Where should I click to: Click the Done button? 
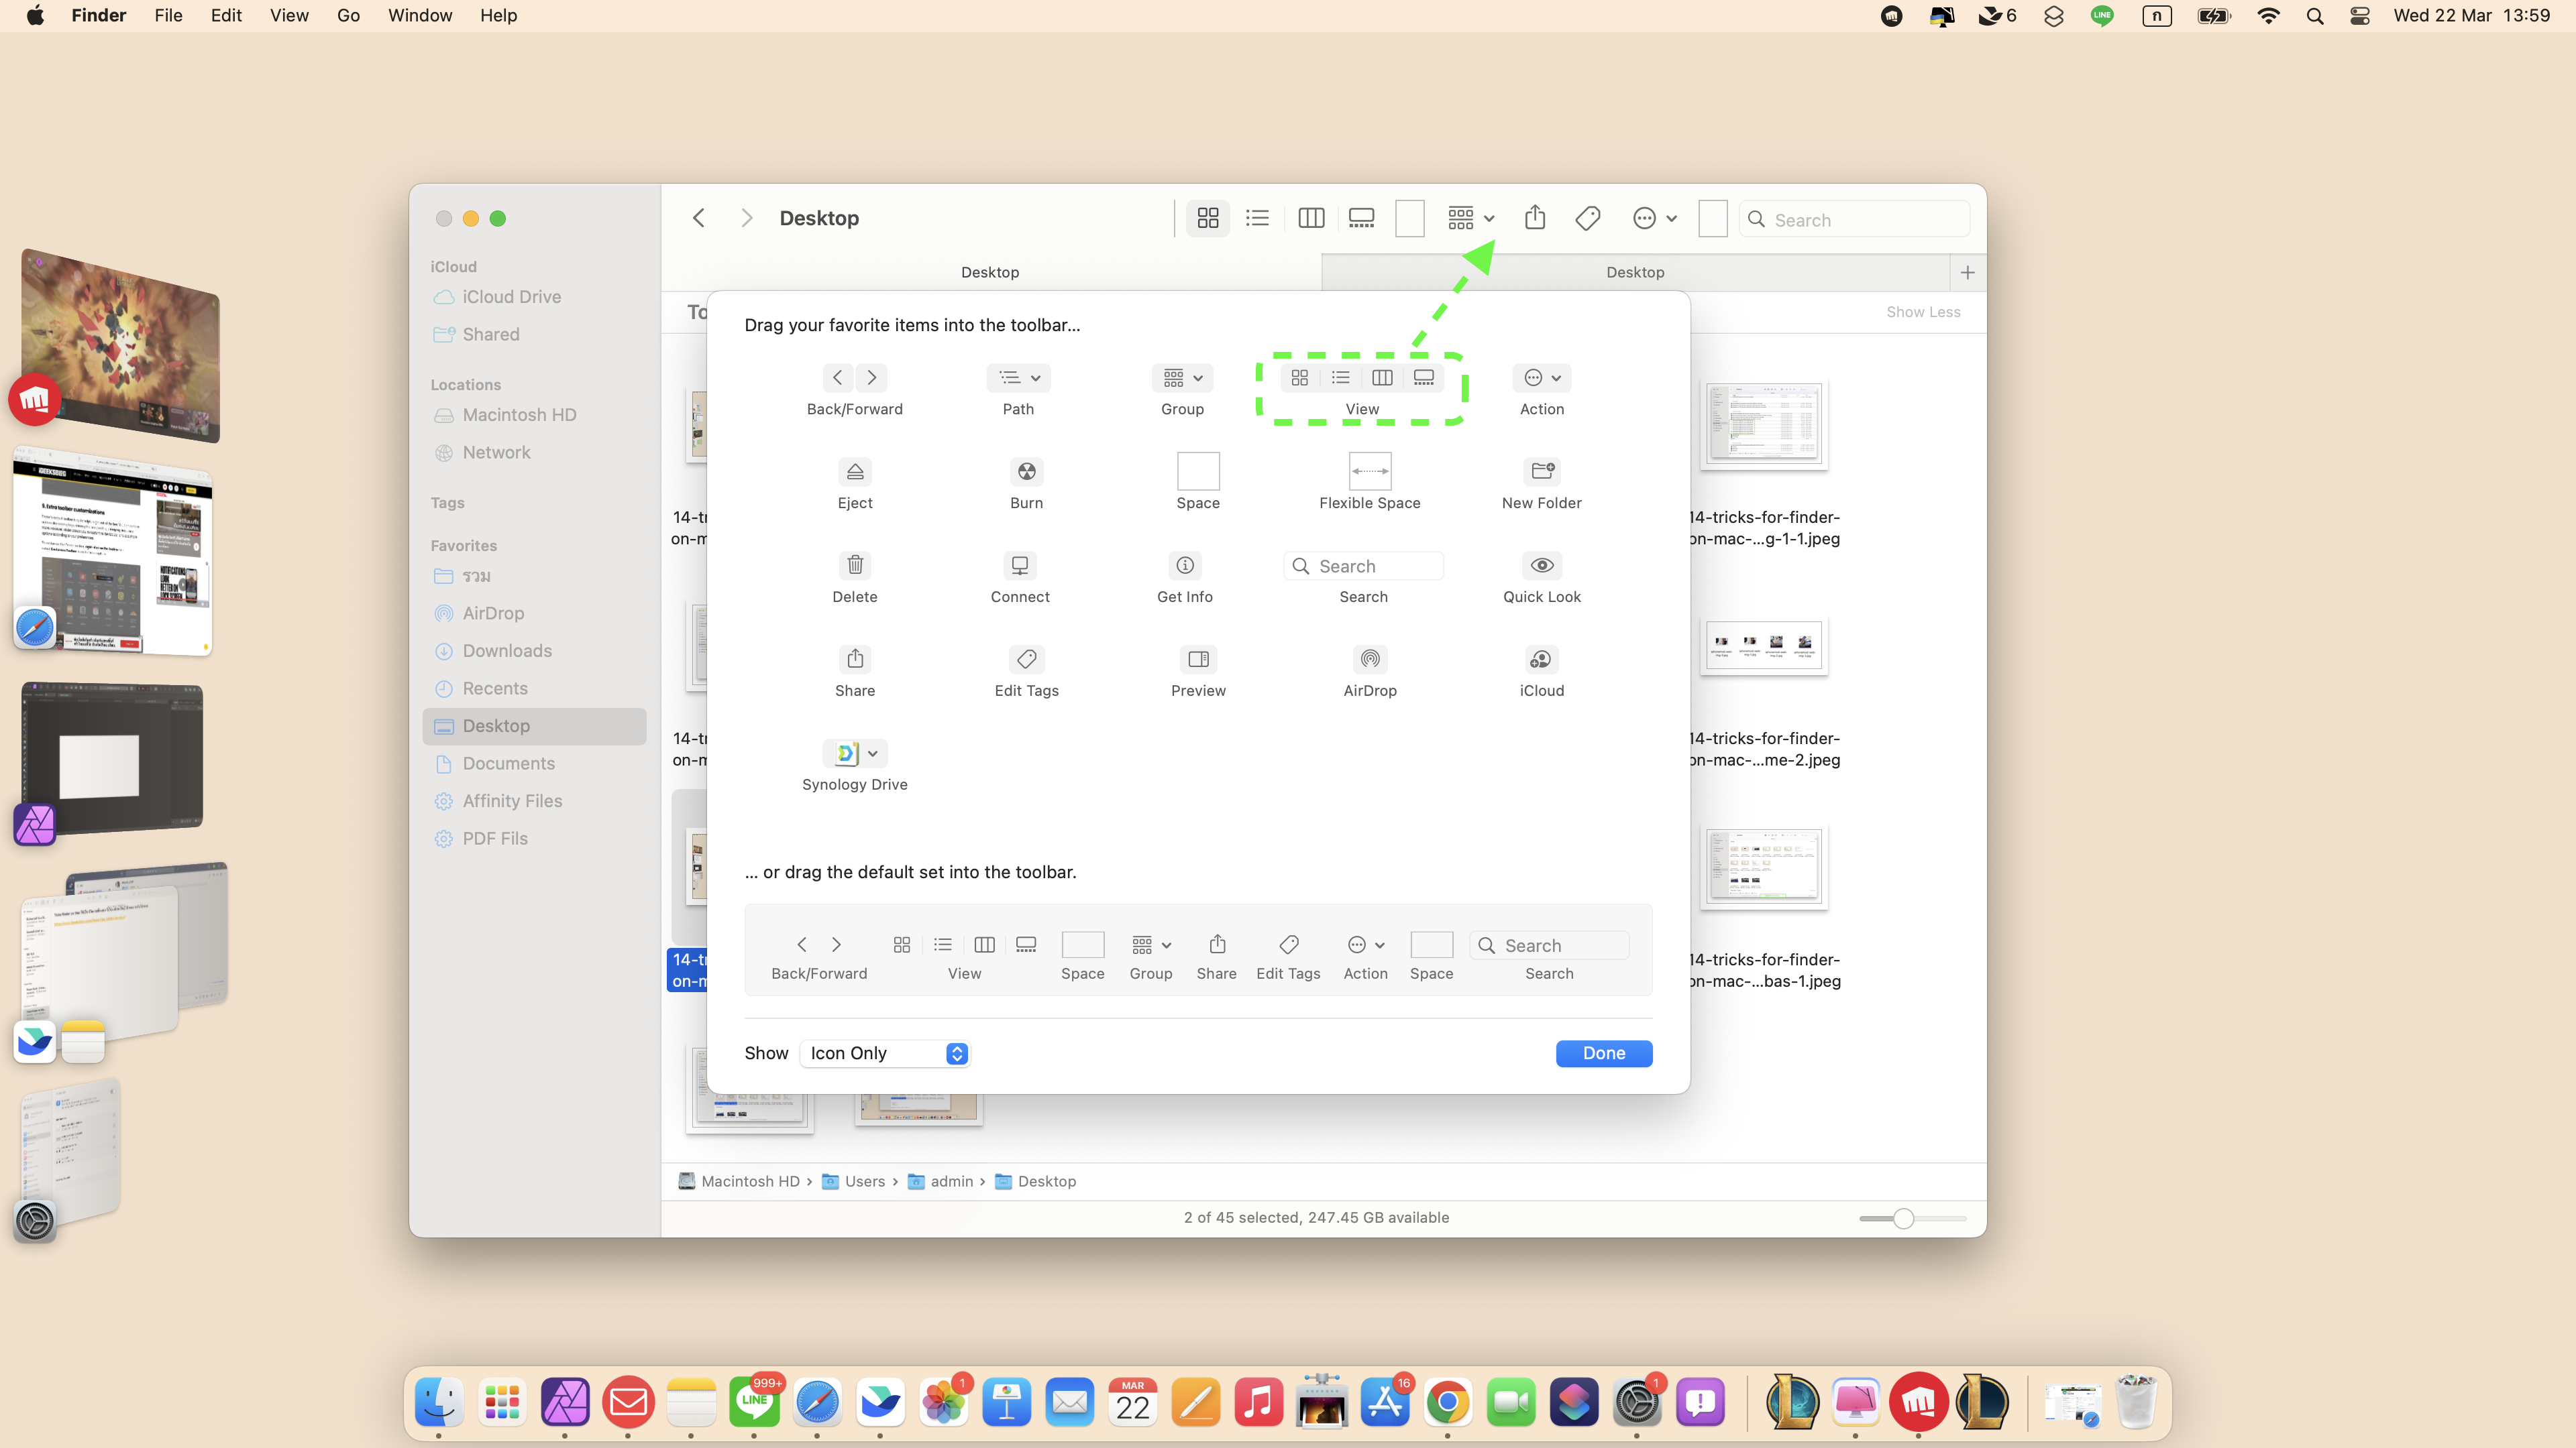[1603, 1053]
